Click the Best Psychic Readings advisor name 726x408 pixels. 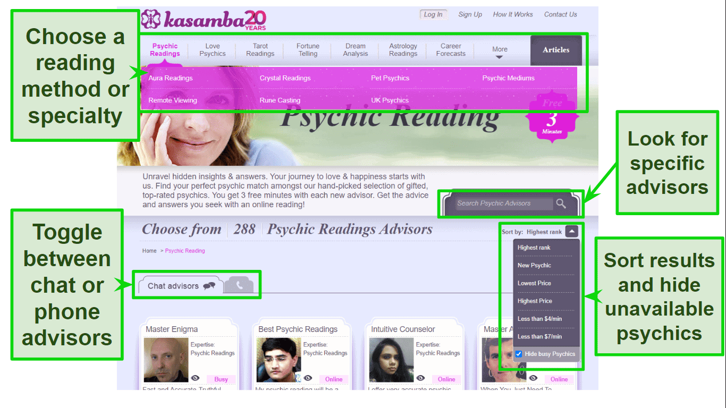click(x=298, y=329)
